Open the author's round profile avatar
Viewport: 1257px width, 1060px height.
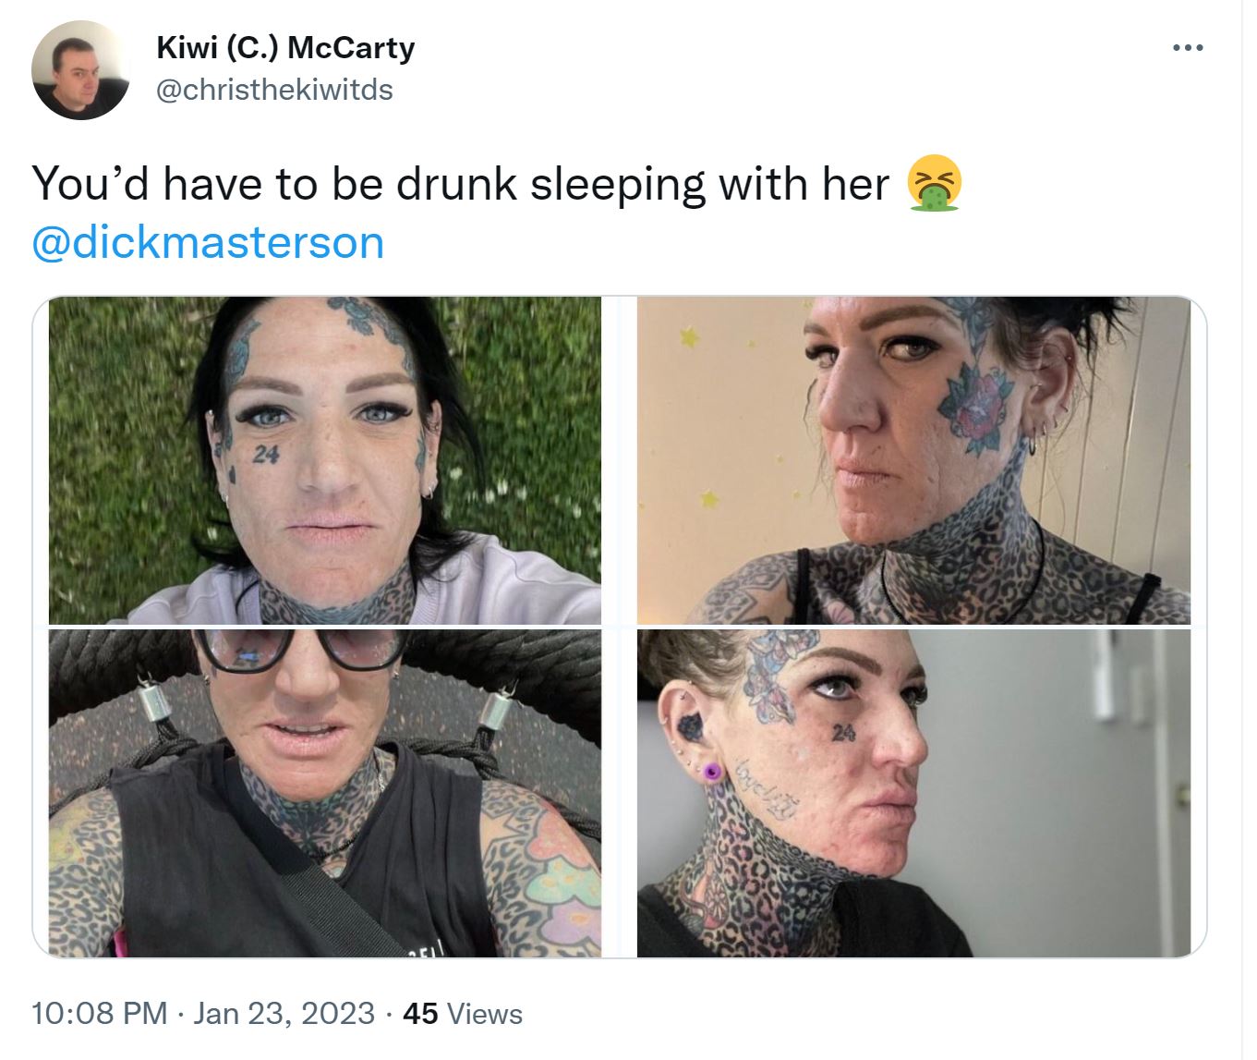click(80, 70)
